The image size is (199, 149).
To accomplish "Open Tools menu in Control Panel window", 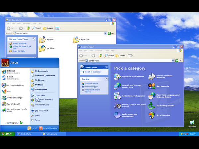I will click(x=107, y=51).
